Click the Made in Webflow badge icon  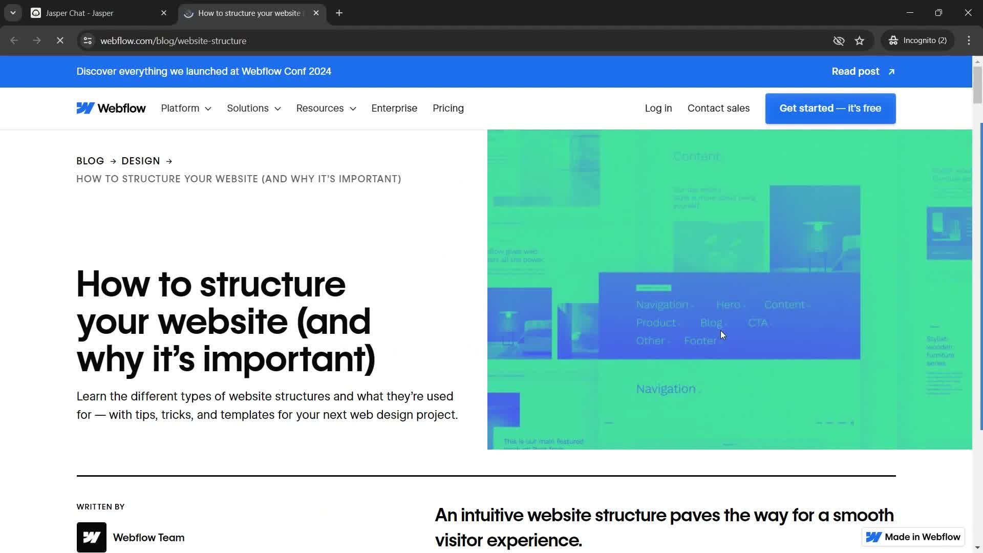[873, 537]
